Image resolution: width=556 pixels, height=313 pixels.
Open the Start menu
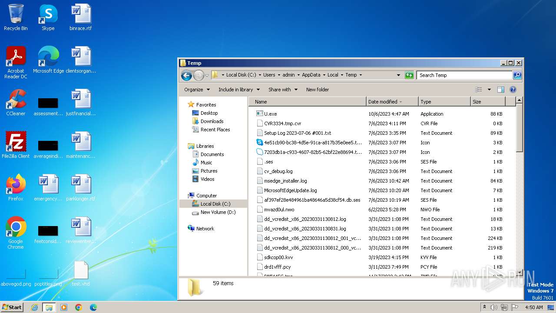(x=12, y=307)
